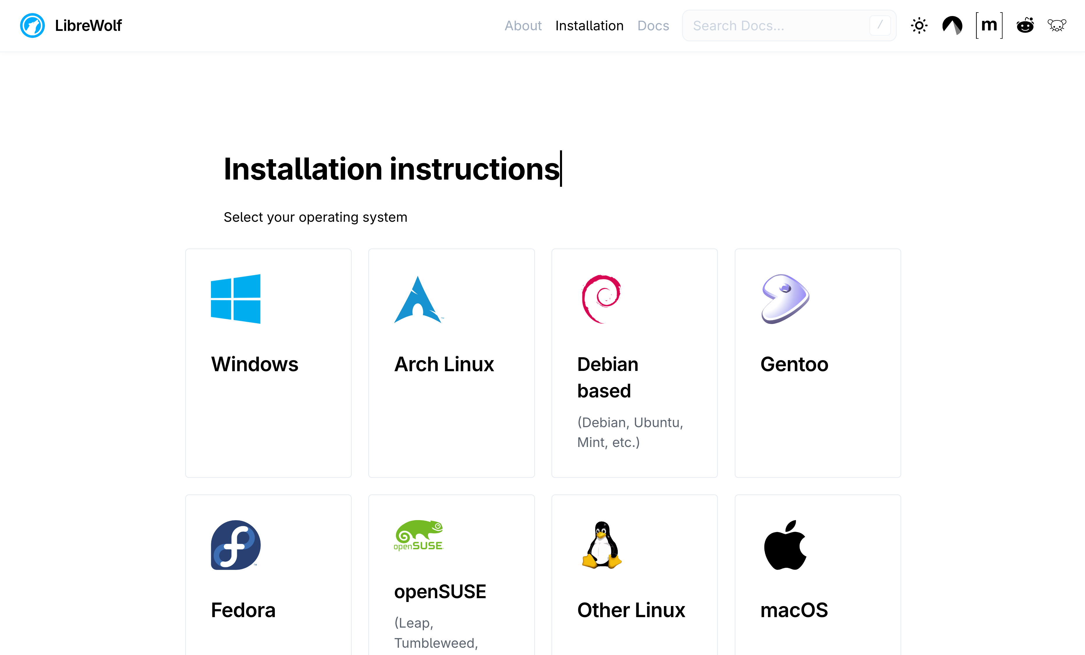The width and height of the screenshot is (1085, 655).
Task: Click the LibreWolf home title text
Action: (x=88, y=26)
